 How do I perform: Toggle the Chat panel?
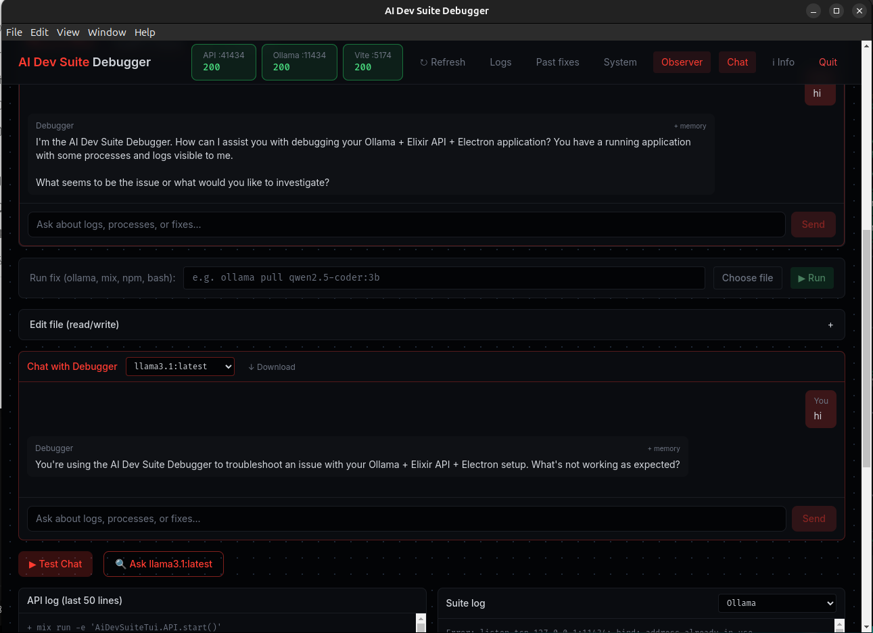coord(737,62)
